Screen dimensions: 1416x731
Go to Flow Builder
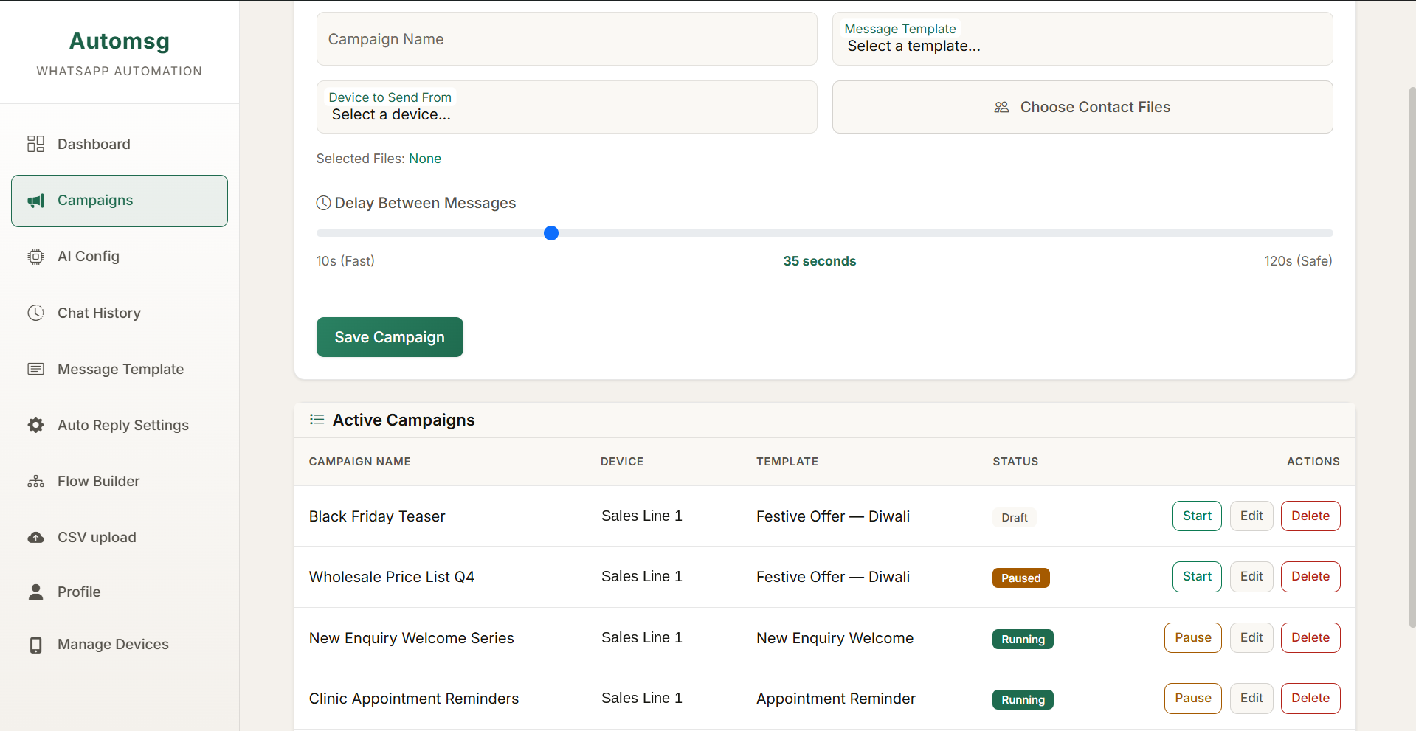[120, 481]
